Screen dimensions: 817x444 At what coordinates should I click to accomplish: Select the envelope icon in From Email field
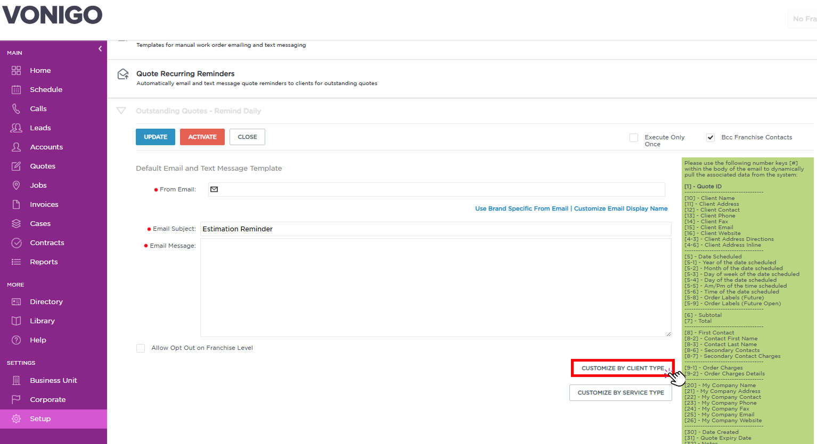[x=214, y=189]
